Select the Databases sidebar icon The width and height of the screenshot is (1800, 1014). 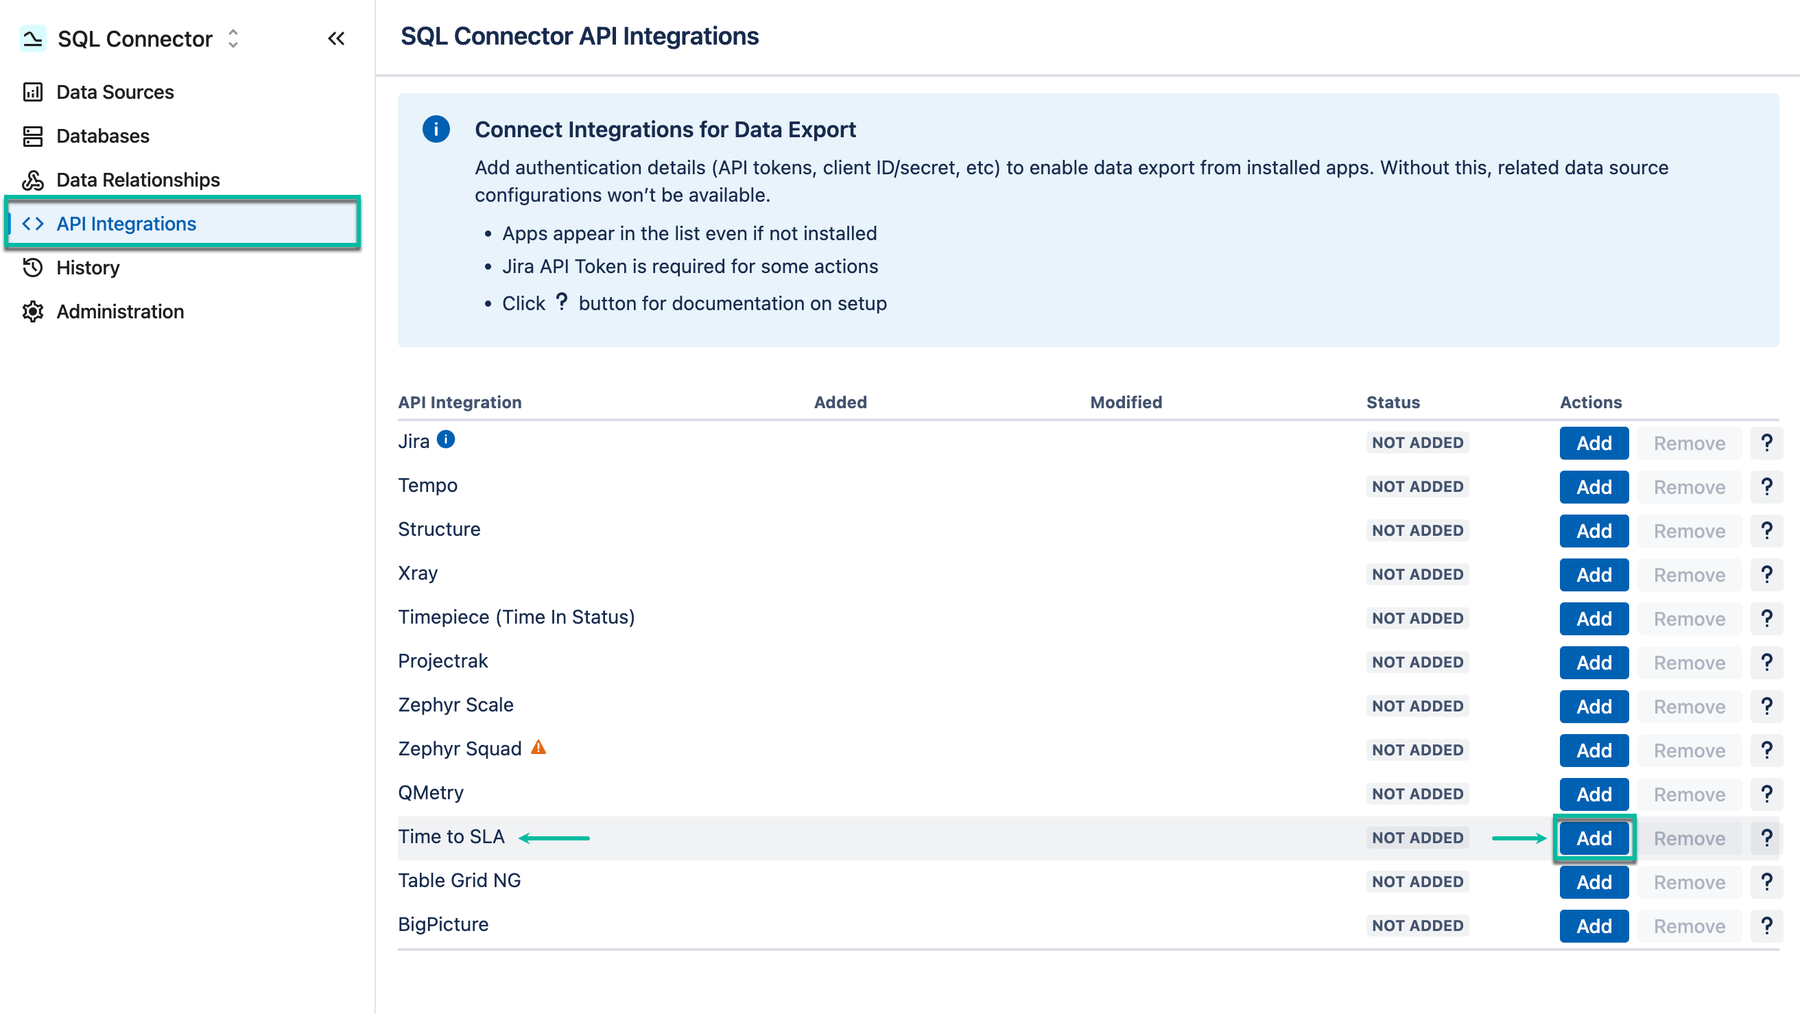(x=33, y=136)
